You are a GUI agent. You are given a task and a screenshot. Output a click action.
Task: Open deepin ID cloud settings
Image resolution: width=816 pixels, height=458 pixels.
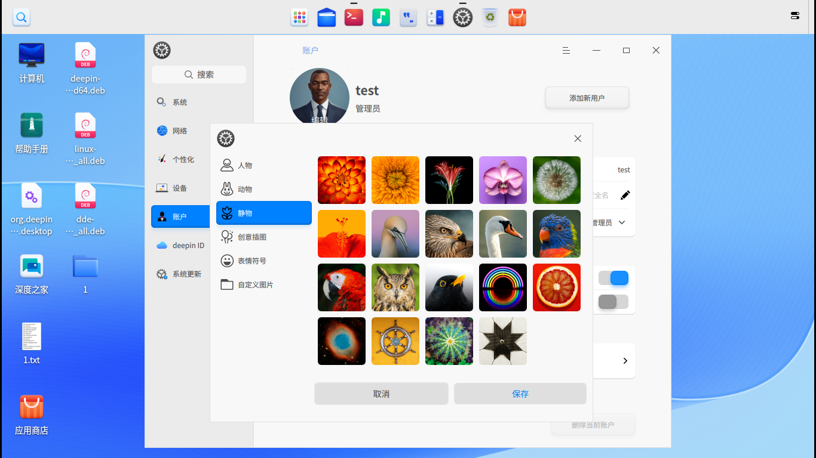coord(180,245)
